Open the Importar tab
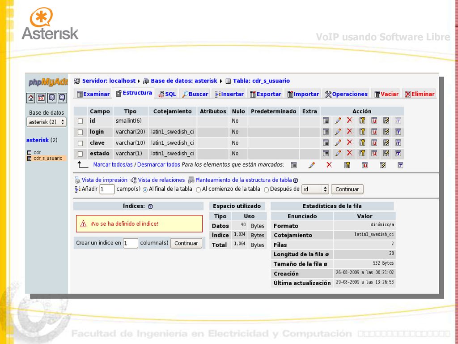Viewport: 458px width, 344px height. click(303, 94)
